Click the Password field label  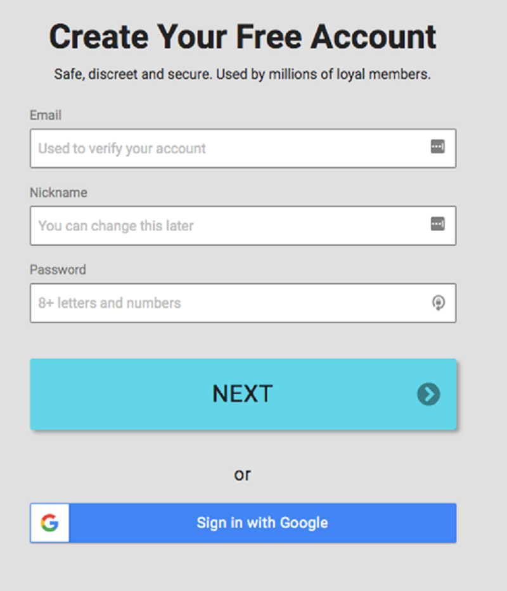point(58,270)
